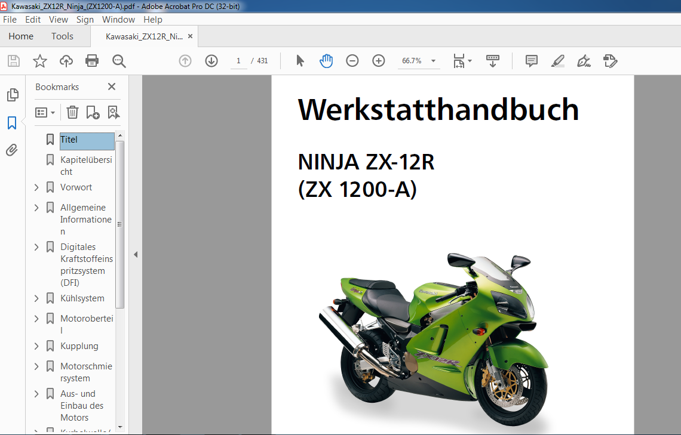681x435 pixels.
Task: Print the document with printer icon
Action: coord(92,61)
